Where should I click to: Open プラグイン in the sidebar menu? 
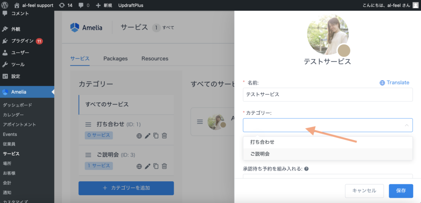click(23, 41)
